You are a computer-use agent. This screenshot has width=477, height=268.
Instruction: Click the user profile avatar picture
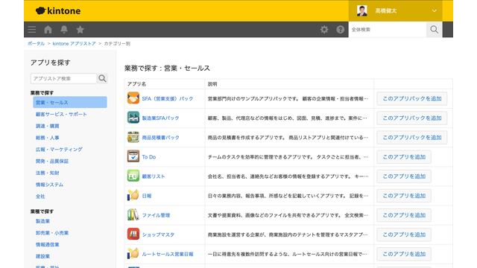click(361, 10)
